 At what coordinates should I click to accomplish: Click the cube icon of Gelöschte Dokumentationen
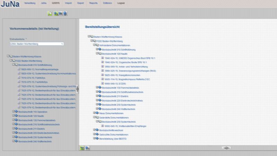point(97,134)
